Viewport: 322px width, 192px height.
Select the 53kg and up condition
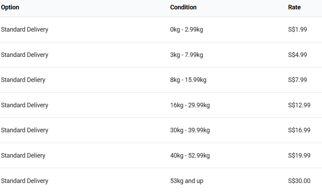click(187, 181)
